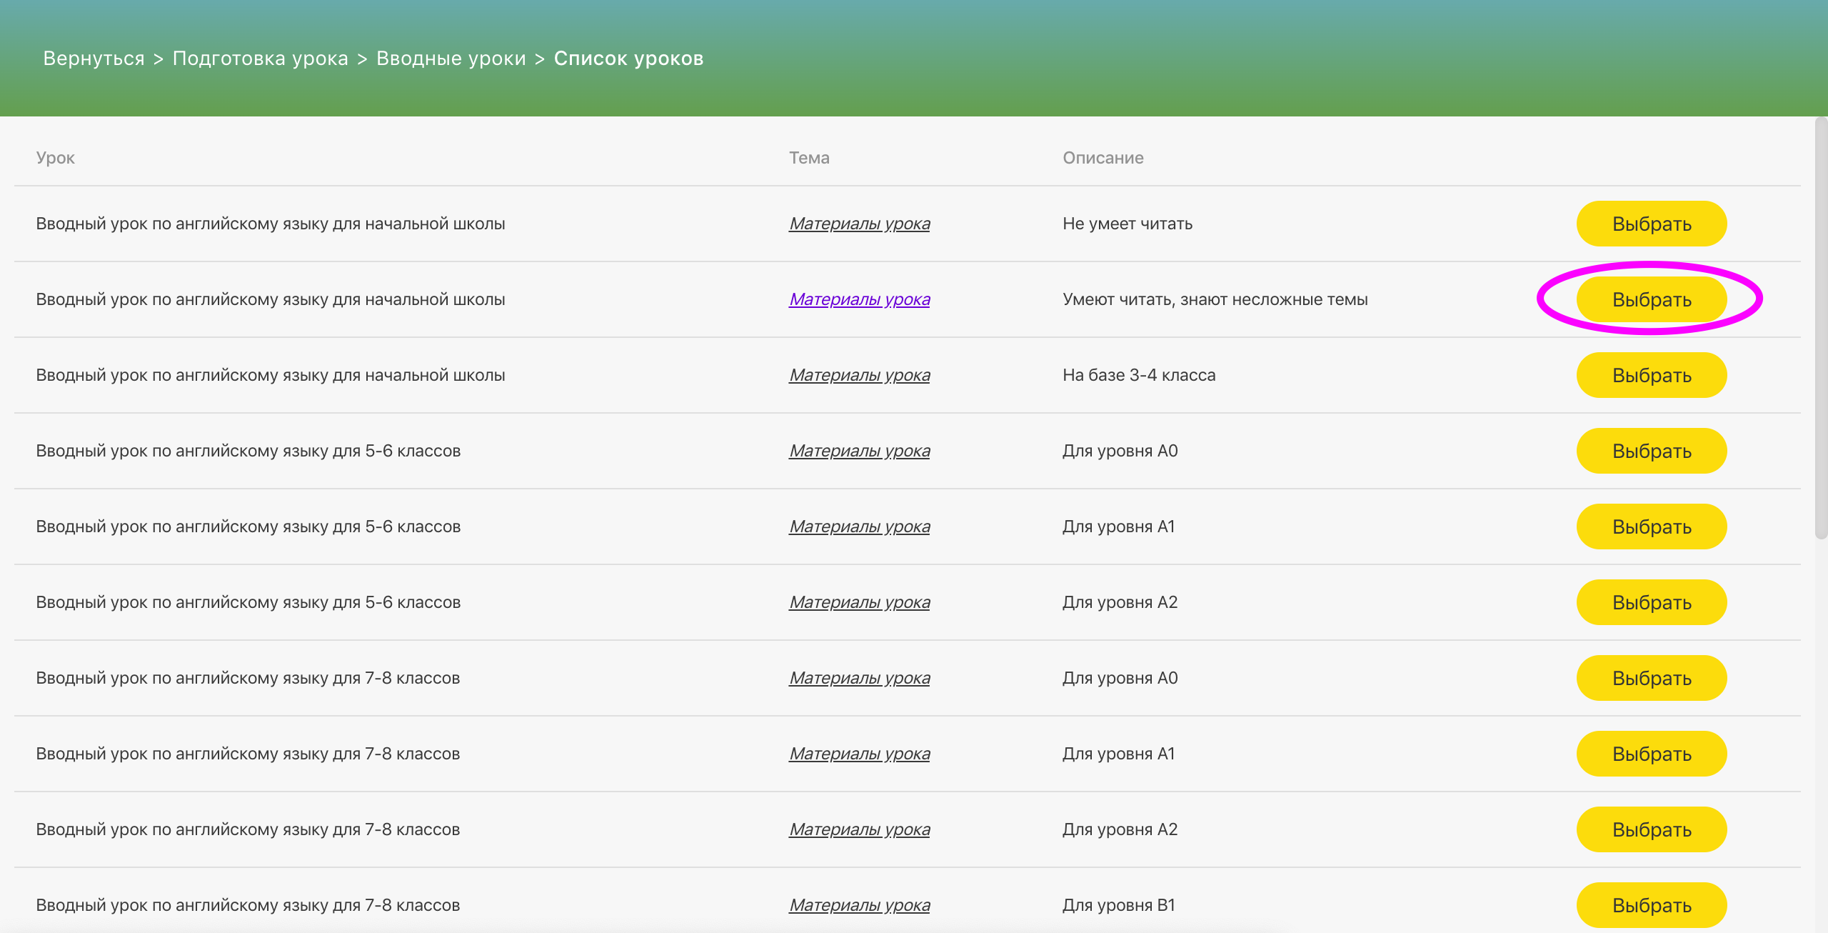The image size is (1828, 933).
Task: Open the visited purple Материалы урока link
Action: click(860, 299)
